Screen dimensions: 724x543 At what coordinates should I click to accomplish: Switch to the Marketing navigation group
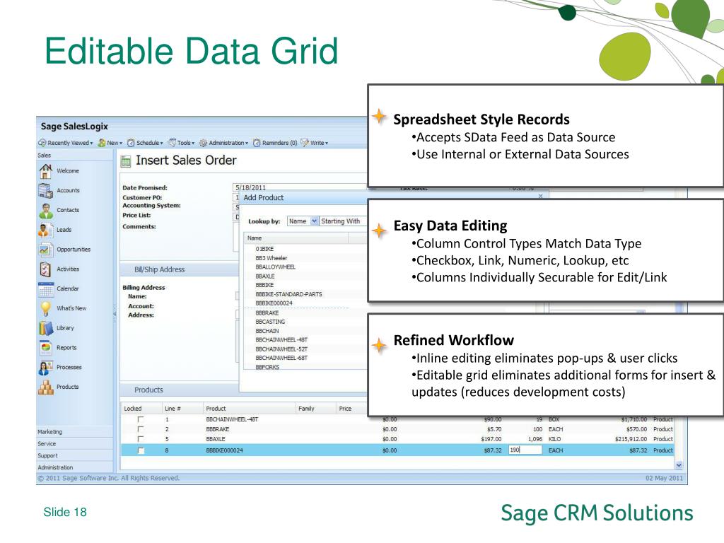74,432
